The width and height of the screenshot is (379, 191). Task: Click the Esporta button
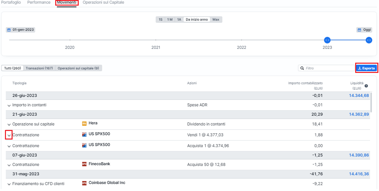(366, 68)
